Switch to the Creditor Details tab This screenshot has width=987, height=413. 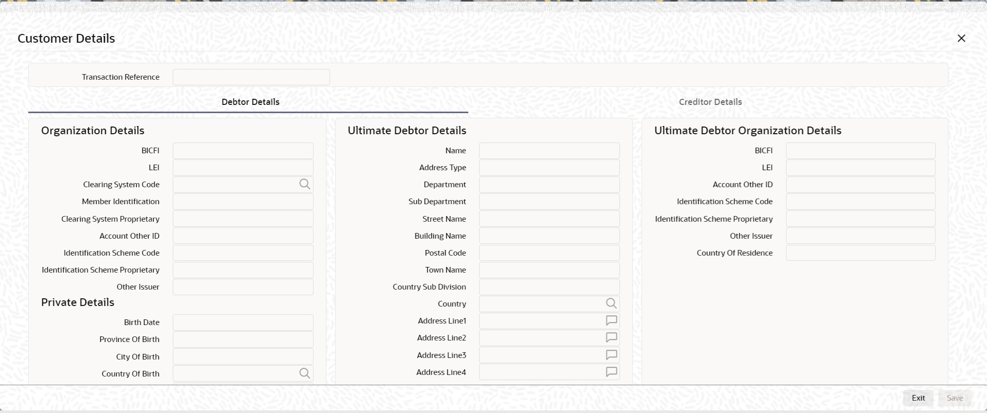[x=710, y=102]
